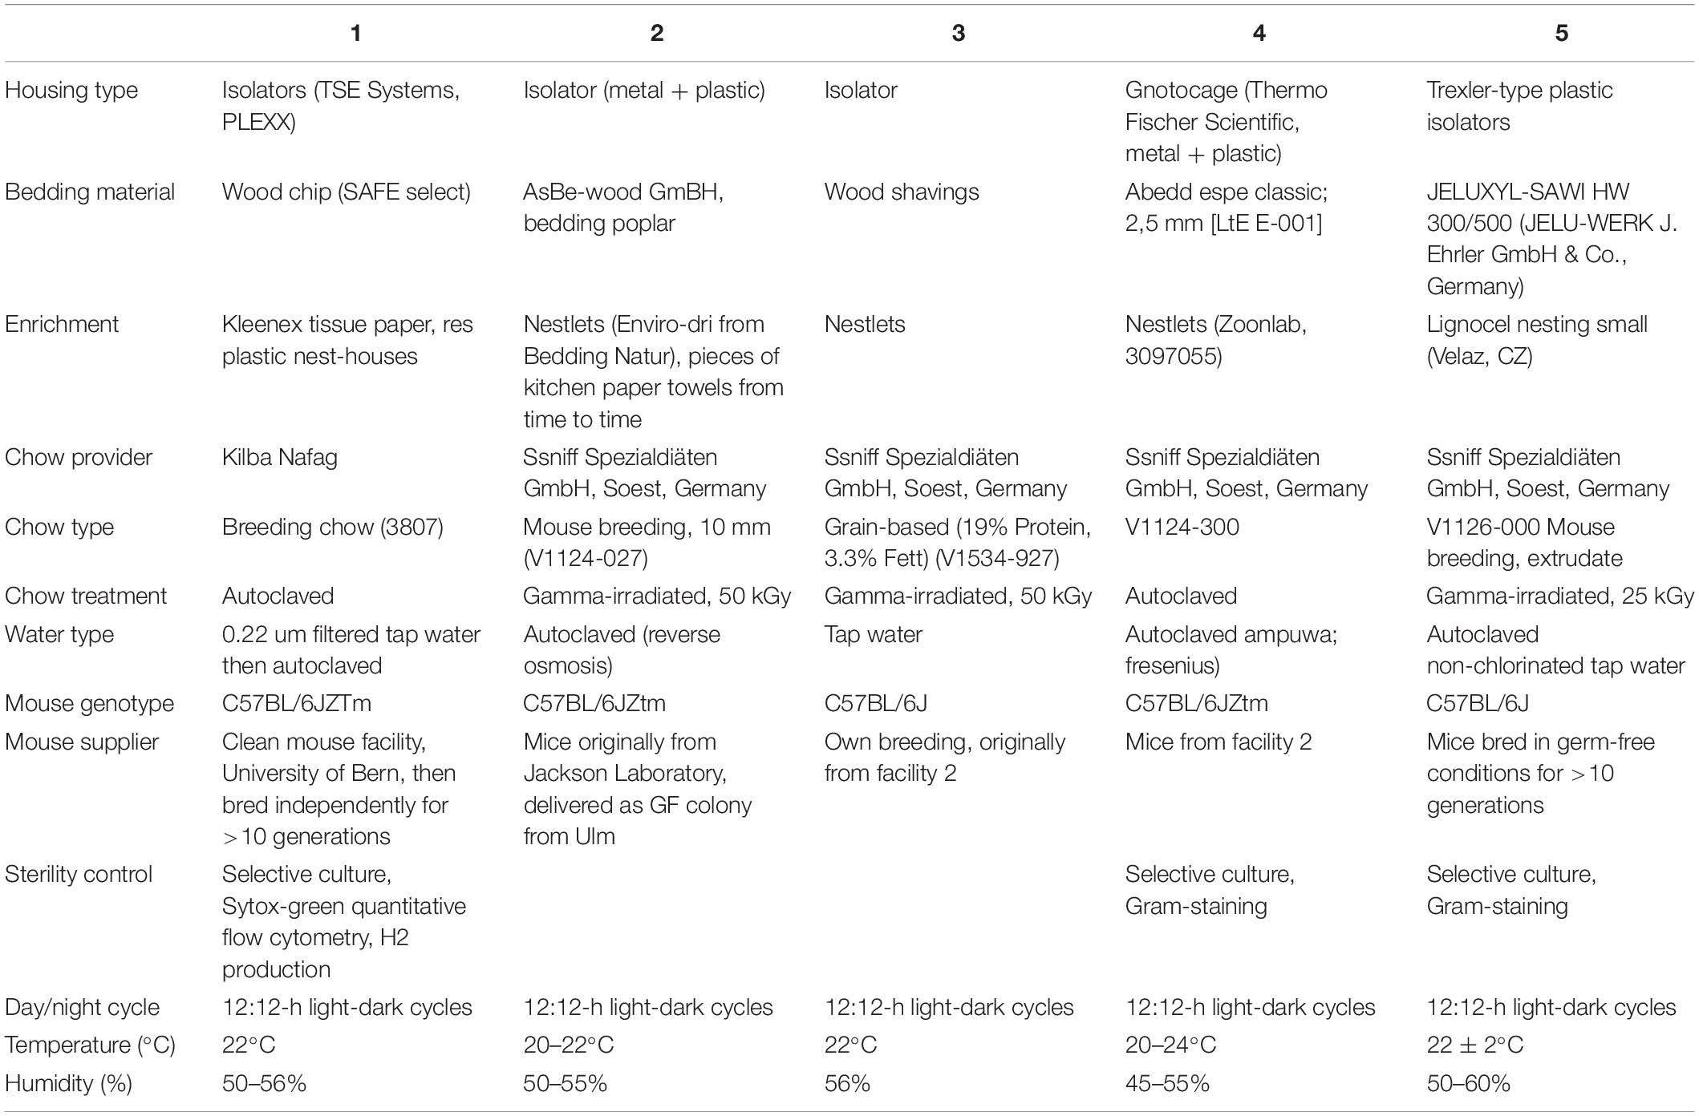Select the "Chow treatment" row label

click(x=86, y=596)
